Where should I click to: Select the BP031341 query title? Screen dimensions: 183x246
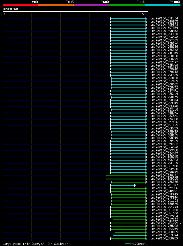11,9
